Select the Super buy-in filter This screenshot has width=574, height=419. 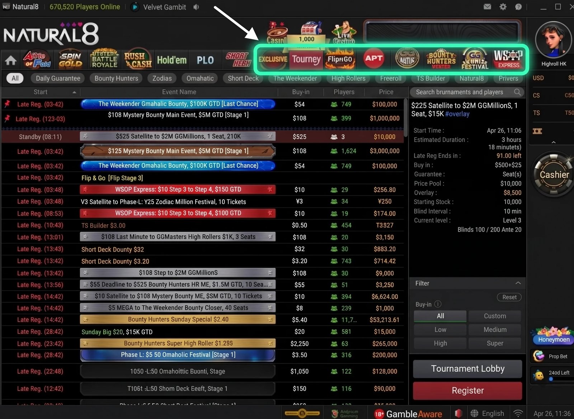point(495,343)
